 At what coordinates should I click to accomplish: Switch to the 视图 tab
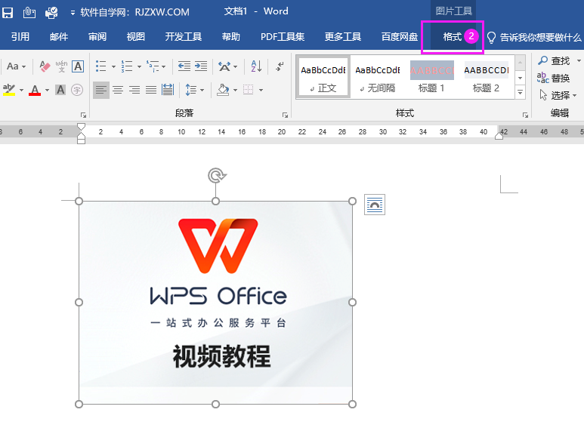click(x=135, y=37)
